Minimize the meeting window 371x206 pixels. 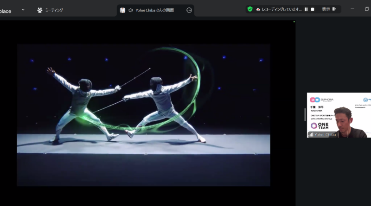pyautogui.click(x=352, y=9)
